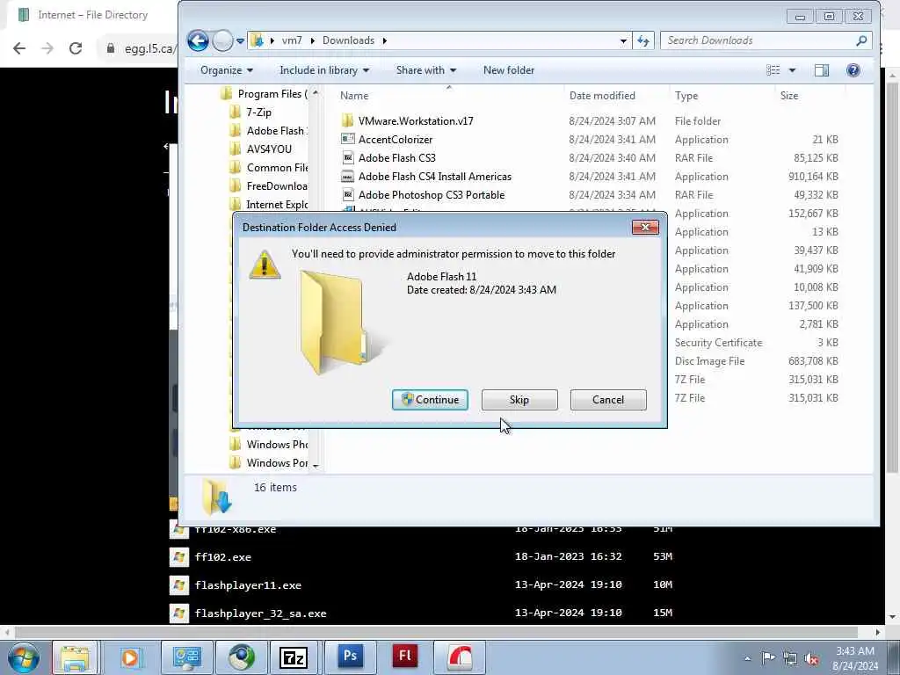Click the Explorer help icon
900x675 pixels.
point(853,70)
